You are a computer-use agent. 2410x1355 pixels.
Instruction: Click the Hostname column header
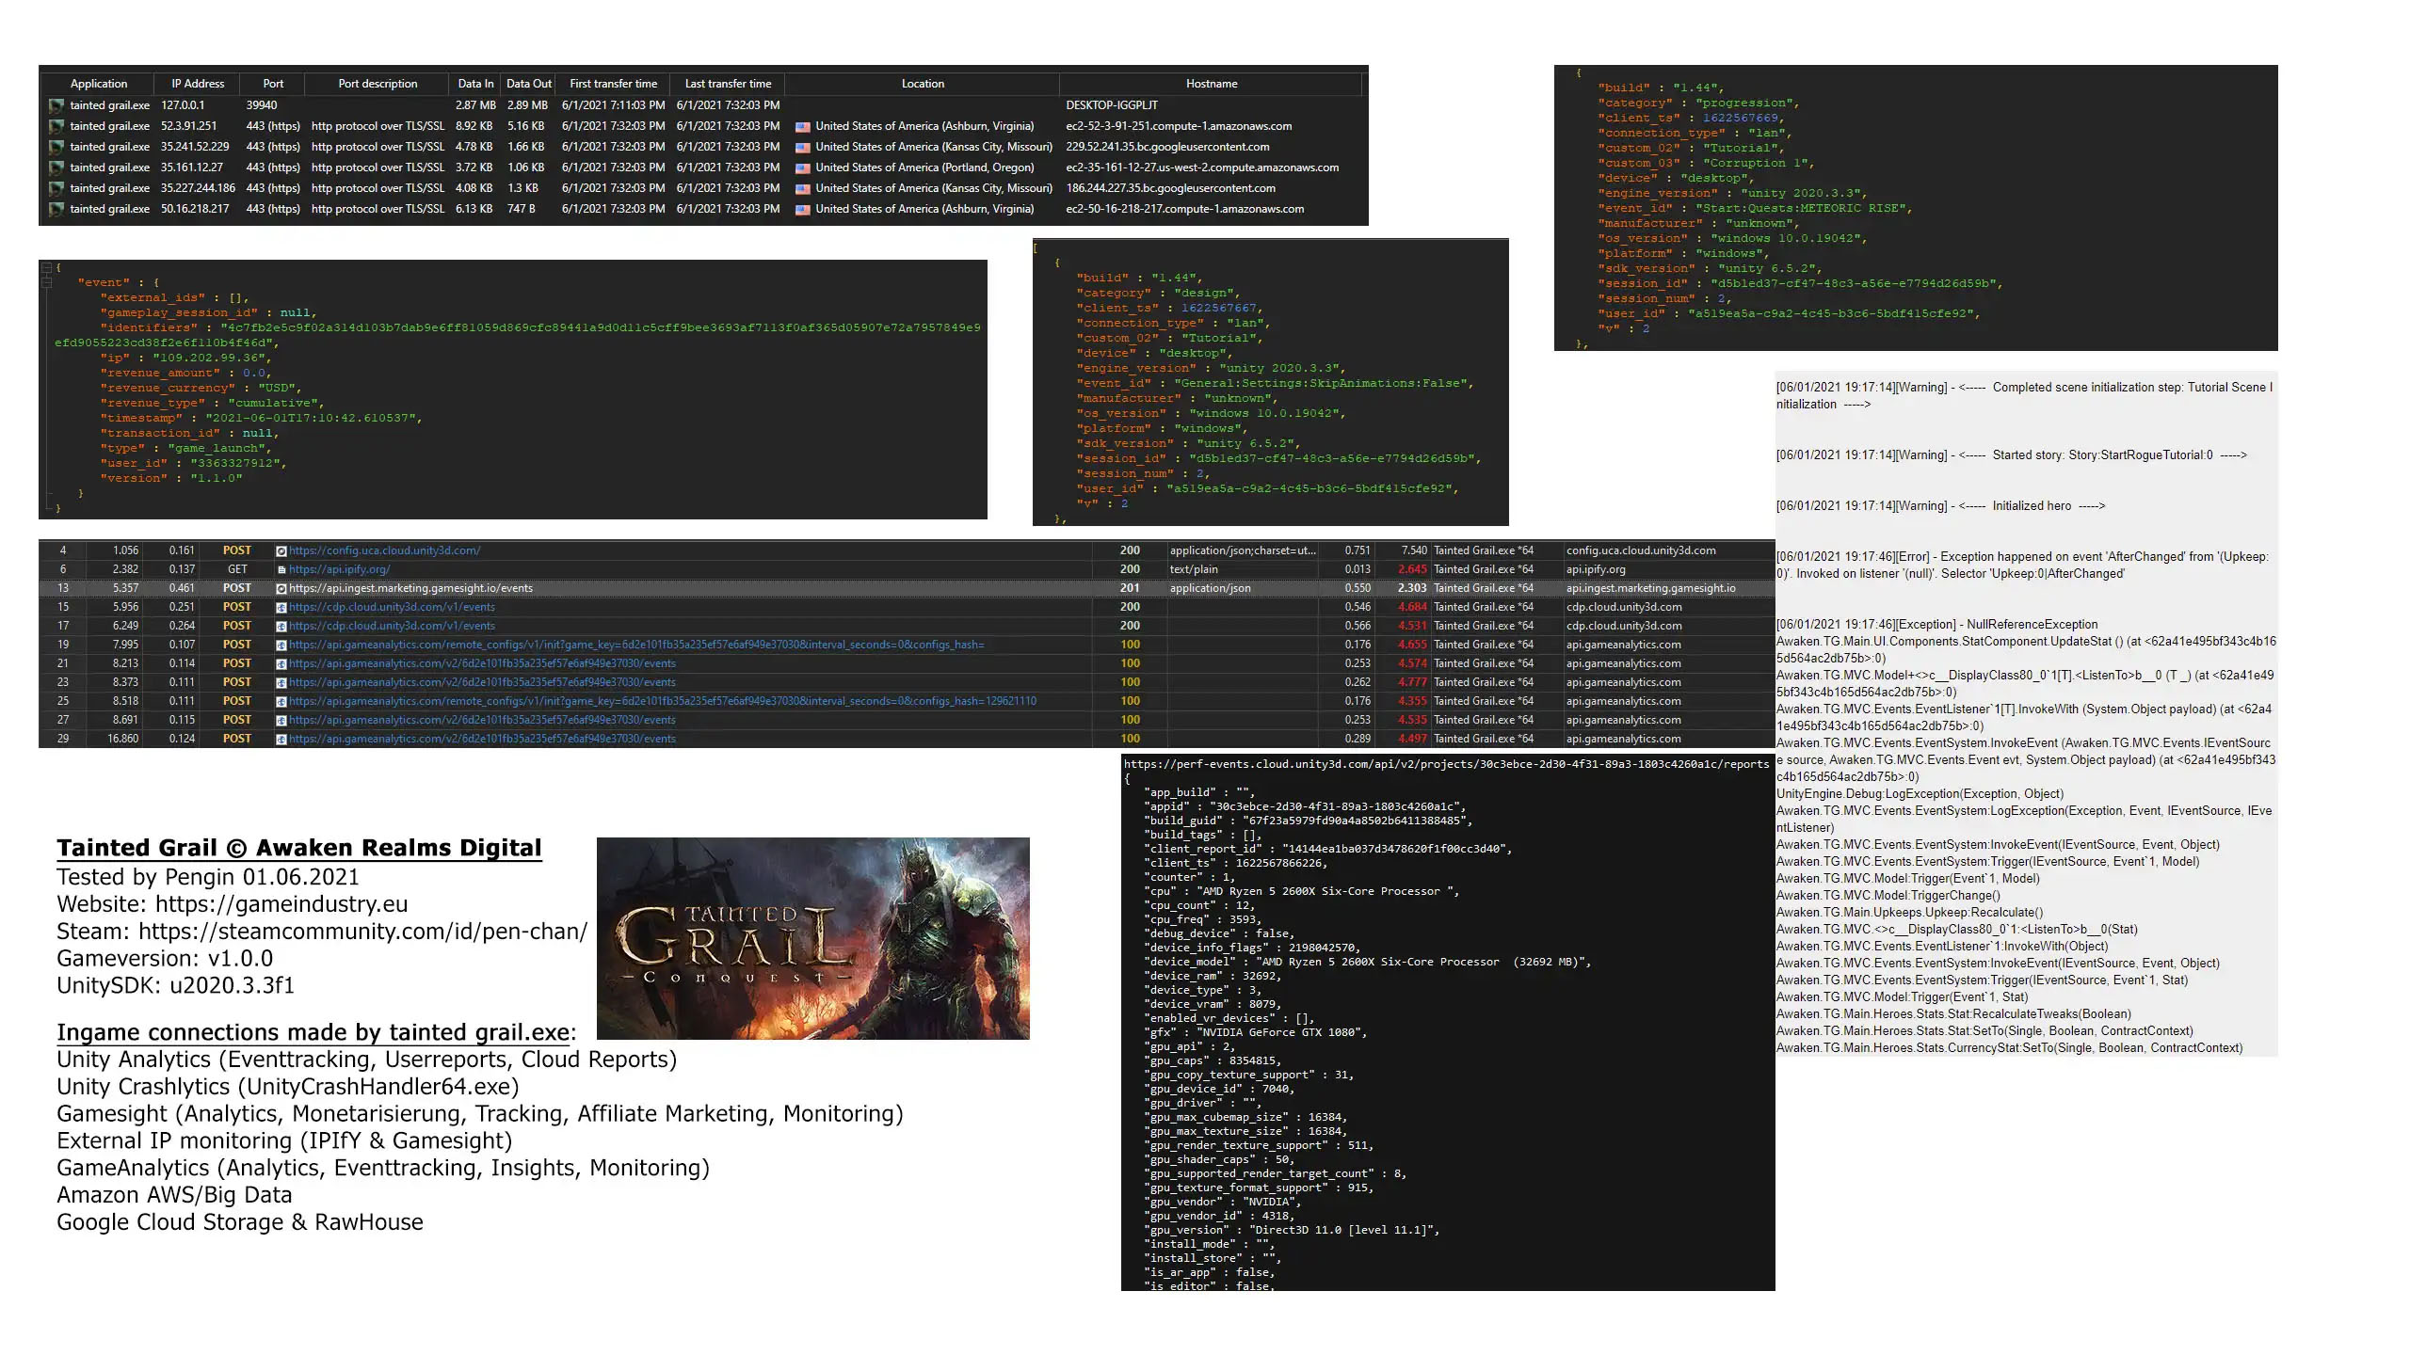pyautogui.click(x=1211, y=84)
